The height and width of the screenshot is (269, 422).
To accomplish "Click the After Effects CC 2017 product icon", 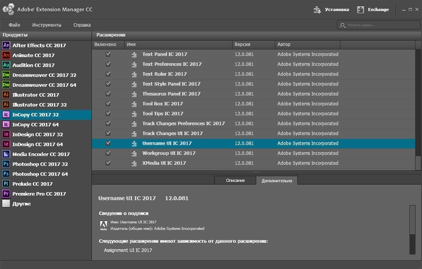I will click(x=6, y=45).
